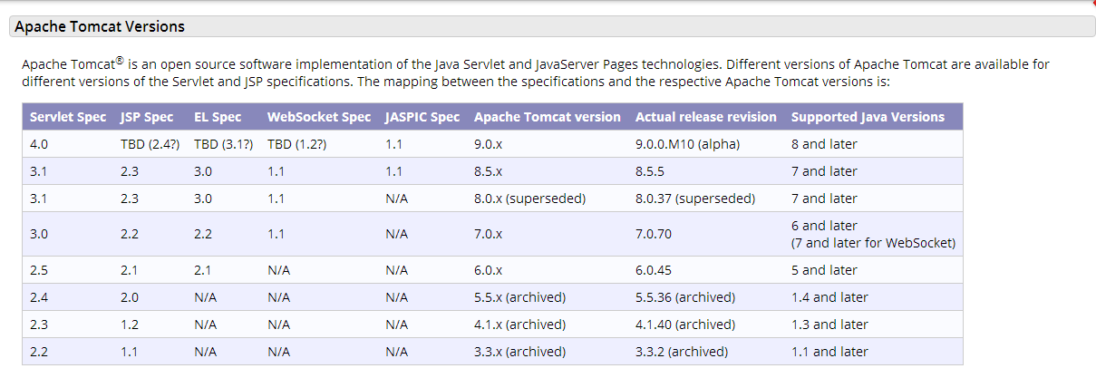Click the 'Apache Tomcat version' column header
Screen dimensions: 1096x378
coord(548,117)
